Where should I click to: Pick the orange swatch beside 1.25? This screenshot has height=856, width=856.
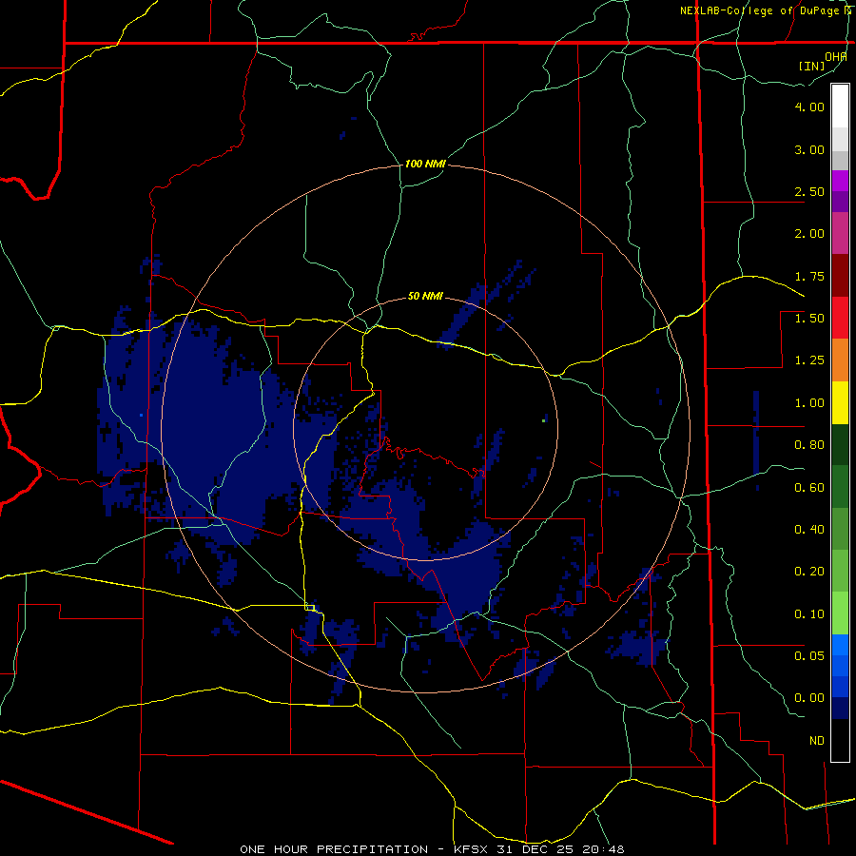pos(840,360)
